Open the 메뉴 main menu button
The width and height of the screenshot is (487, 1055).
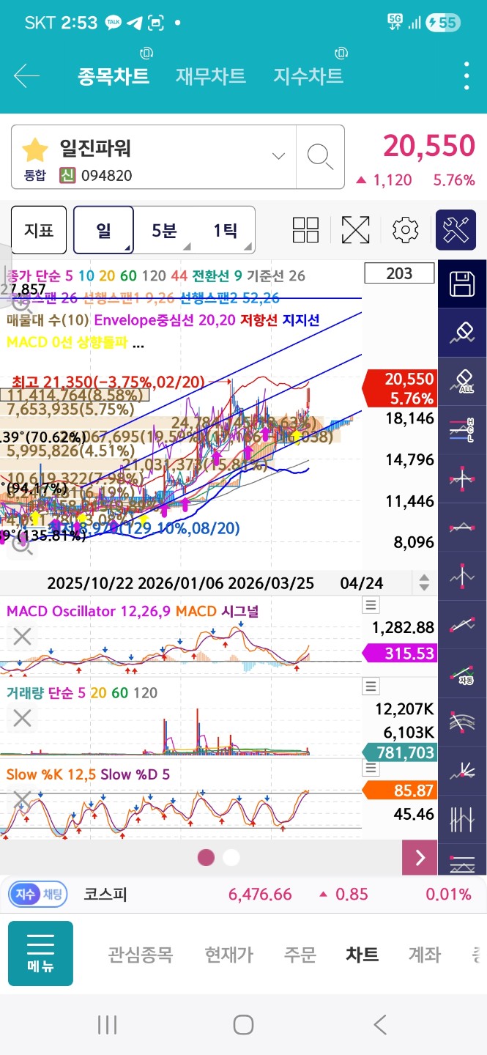(x=40, y=953)
